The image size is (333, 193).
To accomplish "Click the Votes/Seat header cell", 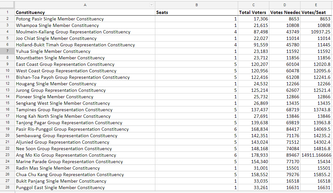I will [x=316, y=12].
